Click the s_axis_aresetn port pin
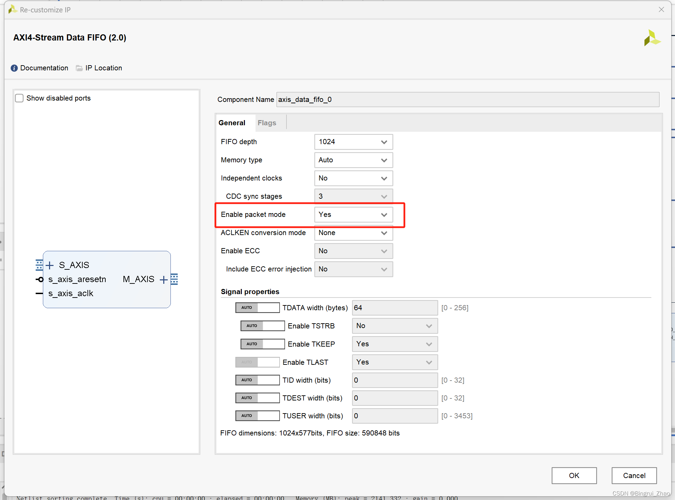The width and height of the screenshot is (675, 500). tap(40, 279)
